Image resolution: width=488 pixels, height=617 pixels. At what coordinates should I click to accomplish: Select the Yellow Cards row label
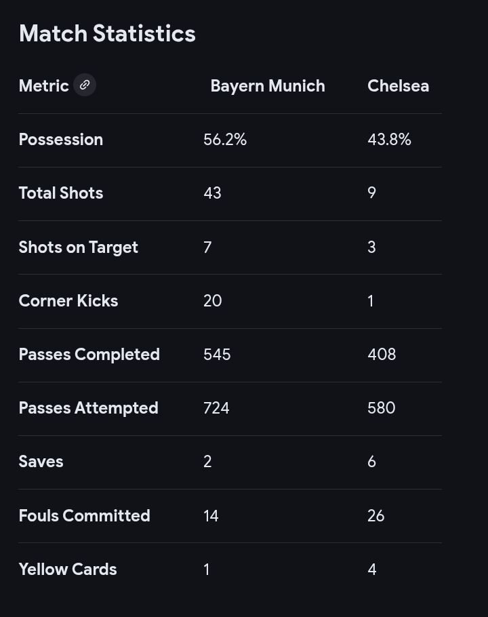[68, 570]
